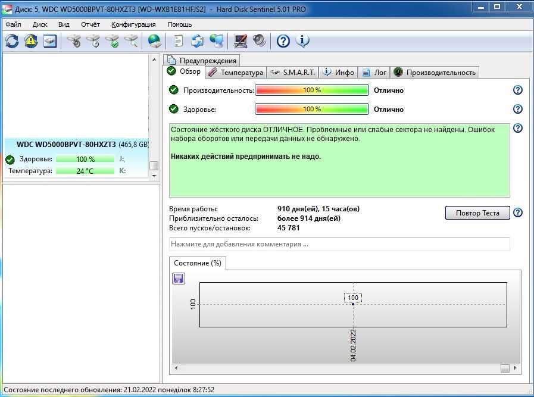This screenshot has width=534, height=397.
Task: Click the chart left scroll arrow
Action: tap(176, 368)
